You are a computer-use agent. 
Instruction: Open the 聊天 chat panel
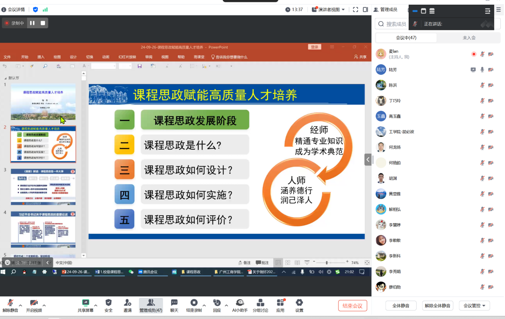click(174, 305)
